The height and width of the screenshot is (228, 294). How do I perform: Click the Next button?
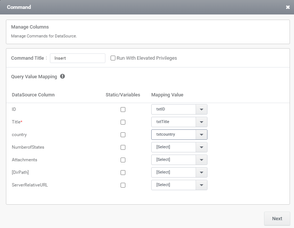tap(277, 219)
